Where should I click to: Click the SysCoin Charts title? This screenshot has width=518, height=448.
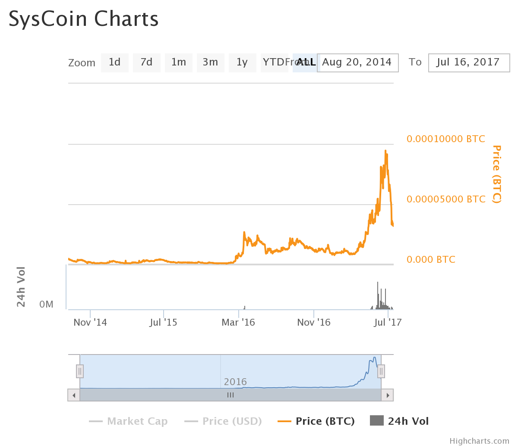83,19
